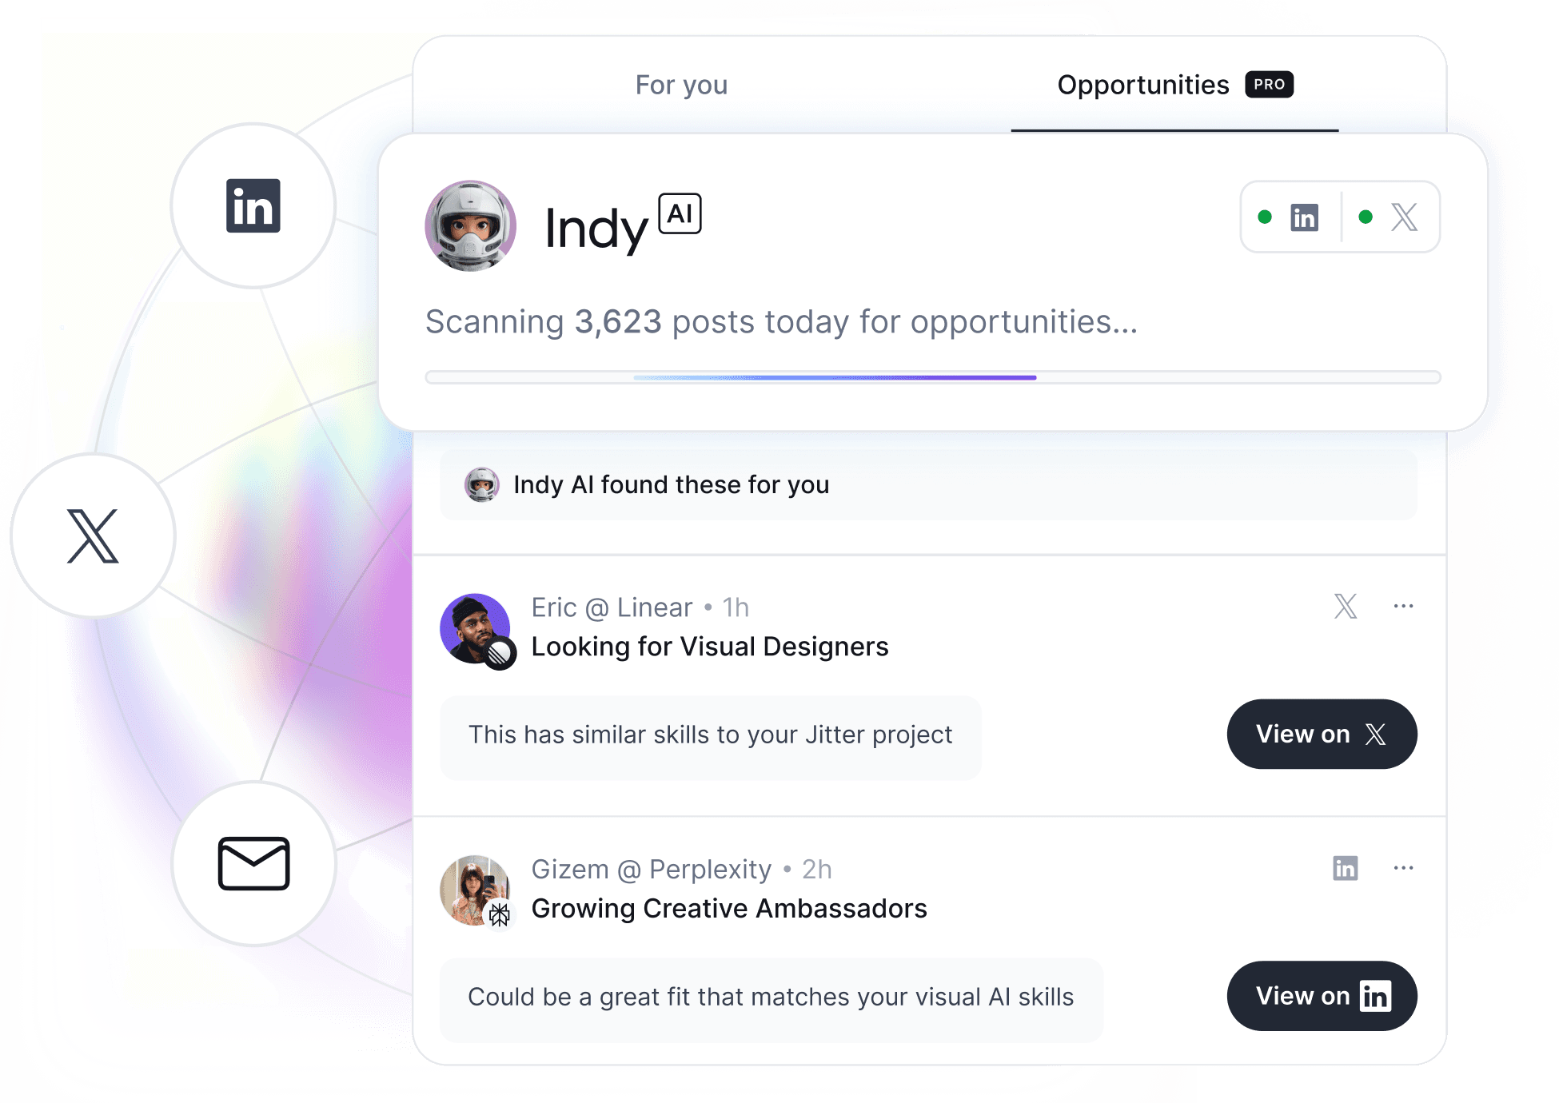Click the View on X button
Image resolution: width=1559 pixels, height=1103 pixels.
click(1322, 734)
